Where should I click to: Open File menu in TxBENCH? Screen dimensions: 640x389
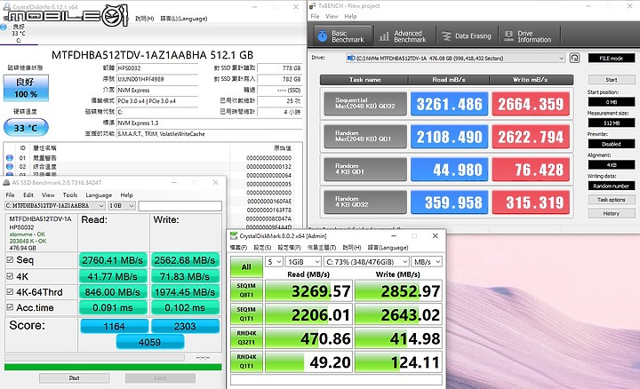[x=315, y=16]
